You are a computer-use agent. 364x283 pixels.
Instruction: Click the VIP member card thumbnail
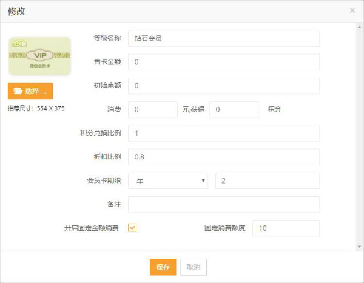click(39, 56)
